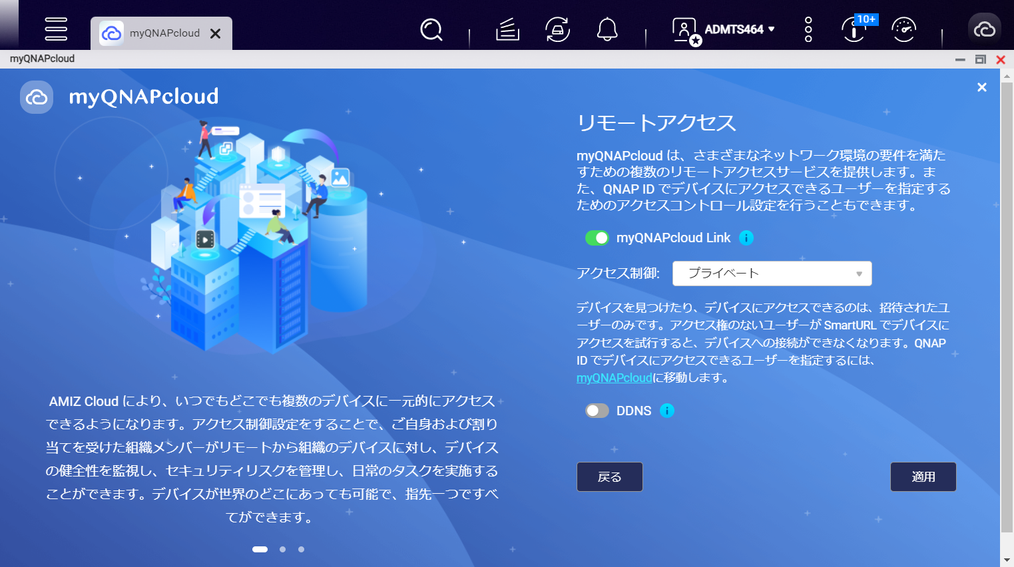This screenshot has width=1014, height=567.
Task: Follow the myQNAPcloud hyperlink
Action: click(614, 377)
